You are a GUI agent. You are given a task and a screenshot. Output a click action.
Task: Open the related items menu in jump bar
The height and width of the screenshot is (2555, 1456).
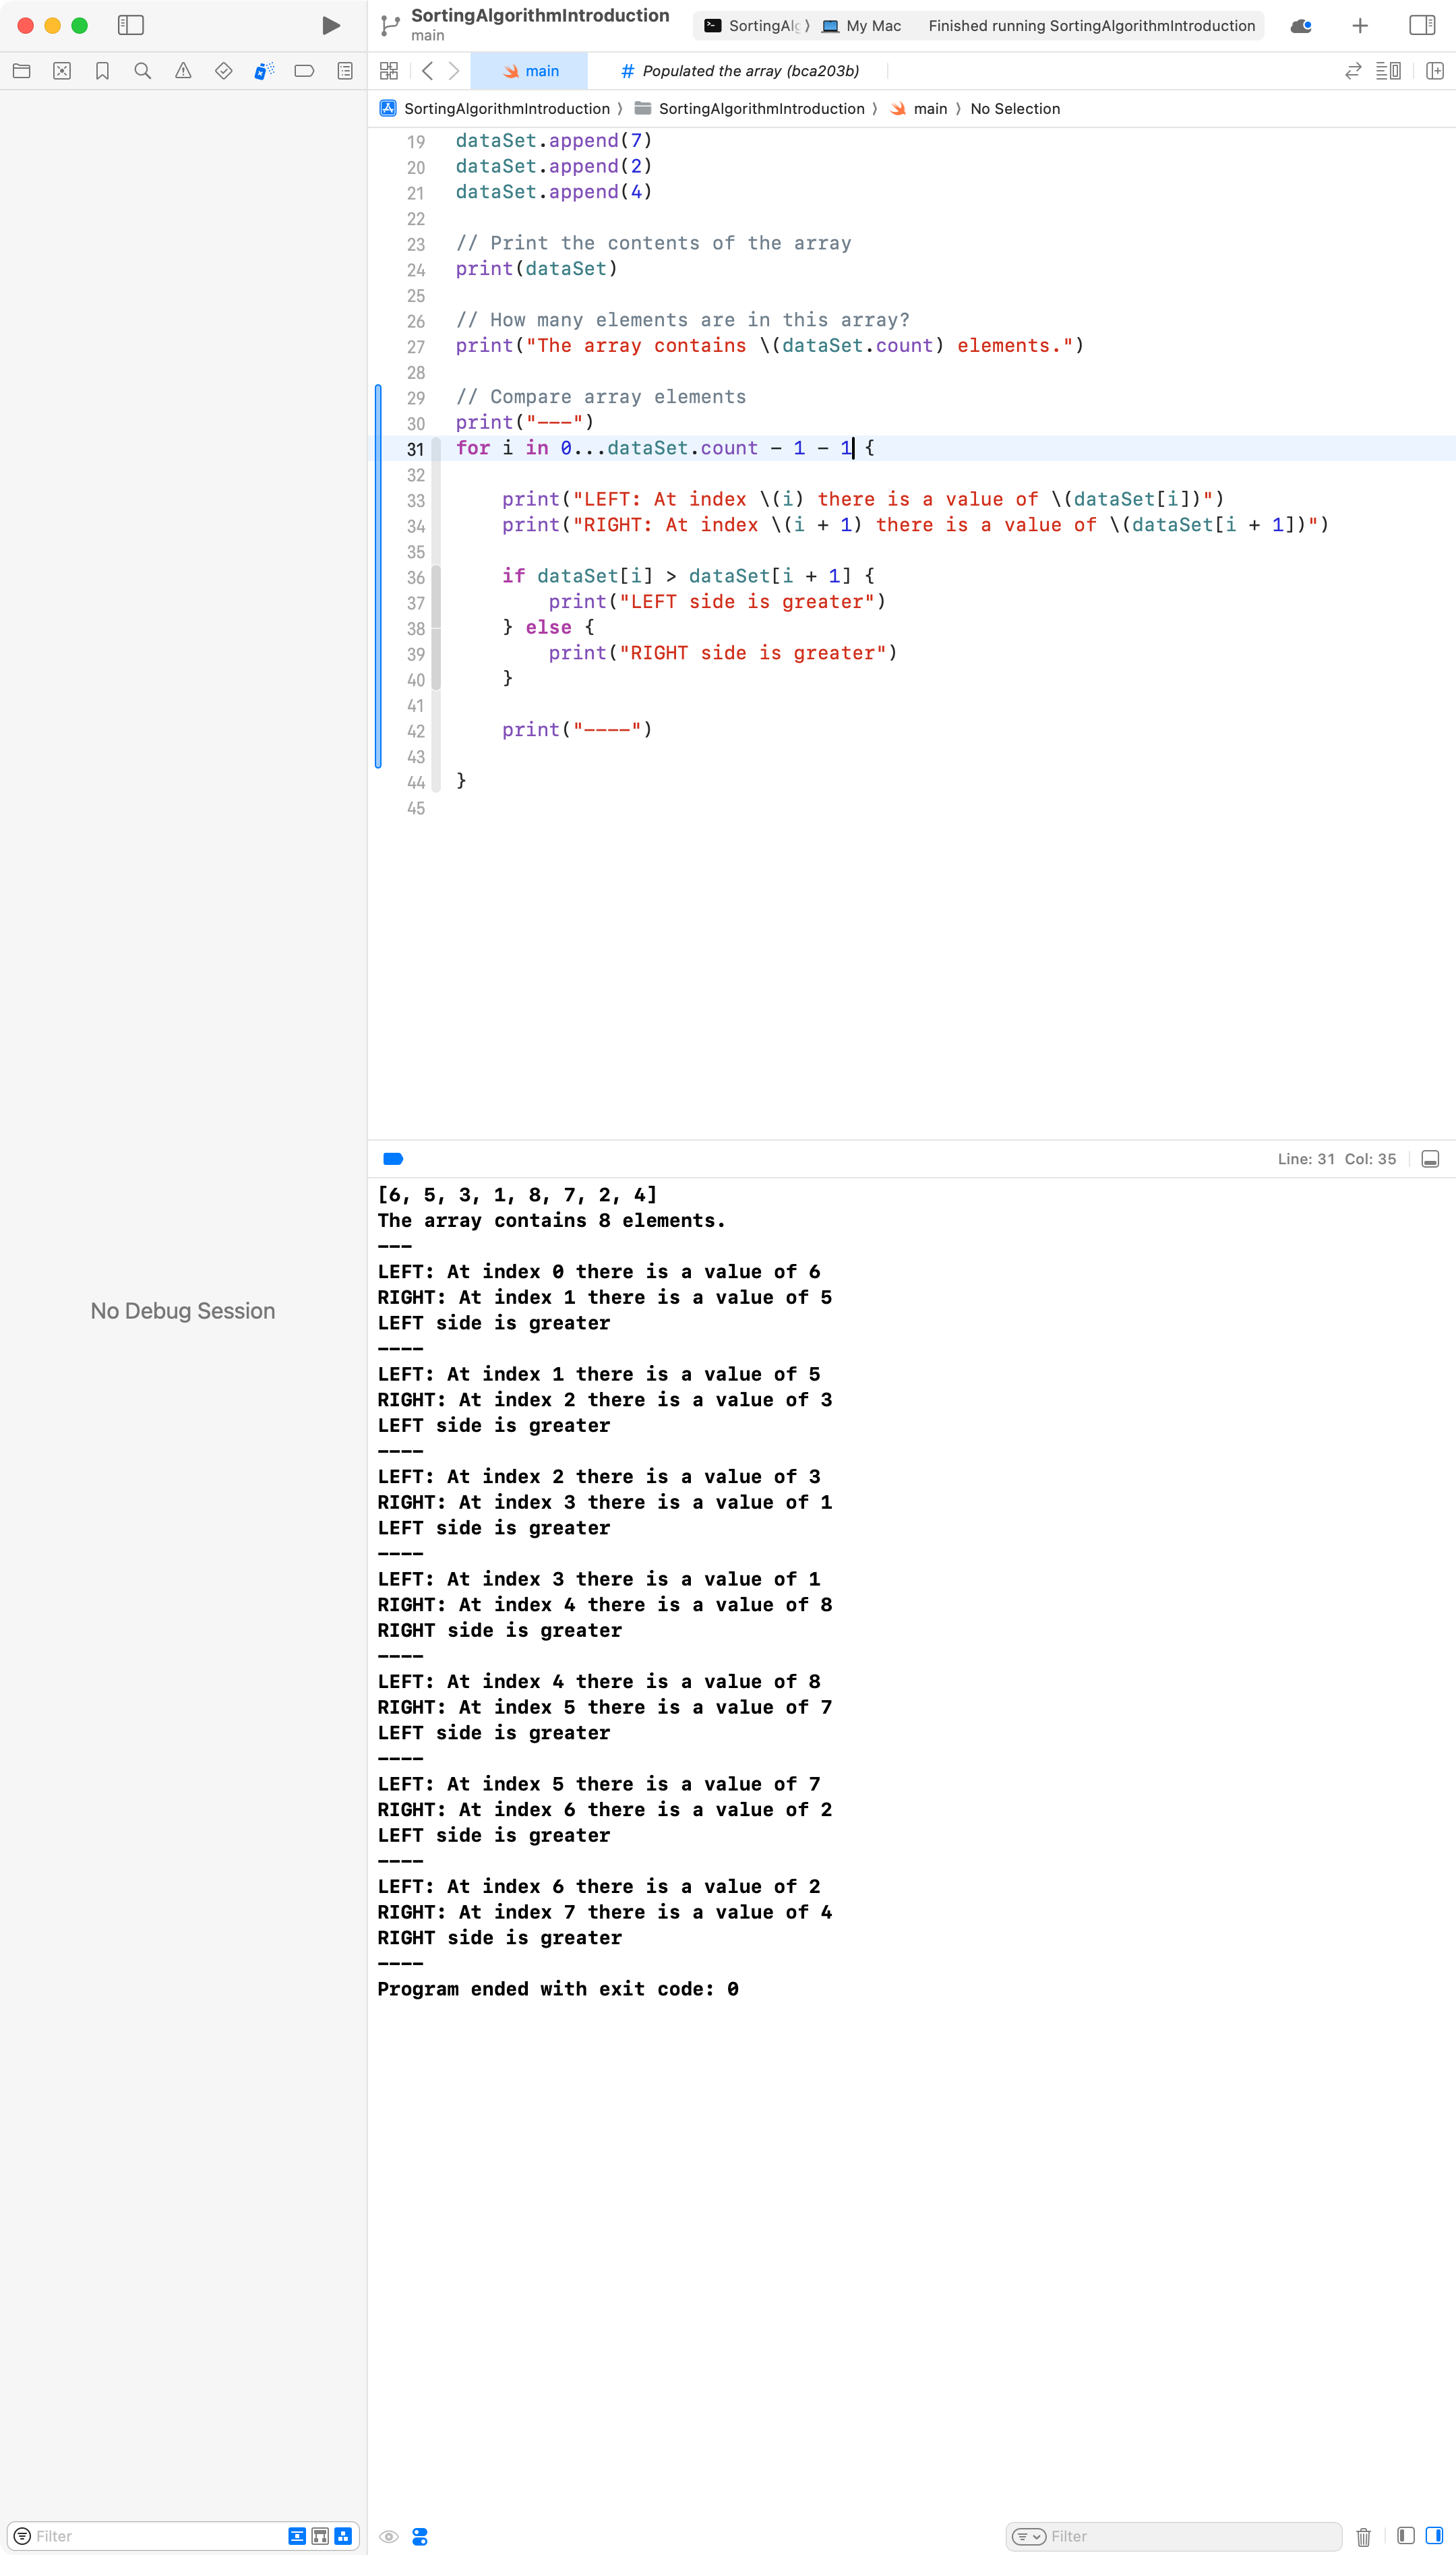(390, 71)
